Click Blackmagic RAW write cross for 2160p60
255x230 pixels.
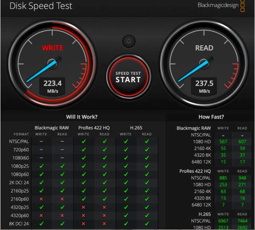pos(41,199)
